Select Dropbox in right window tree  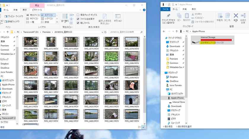click(174, 77)
